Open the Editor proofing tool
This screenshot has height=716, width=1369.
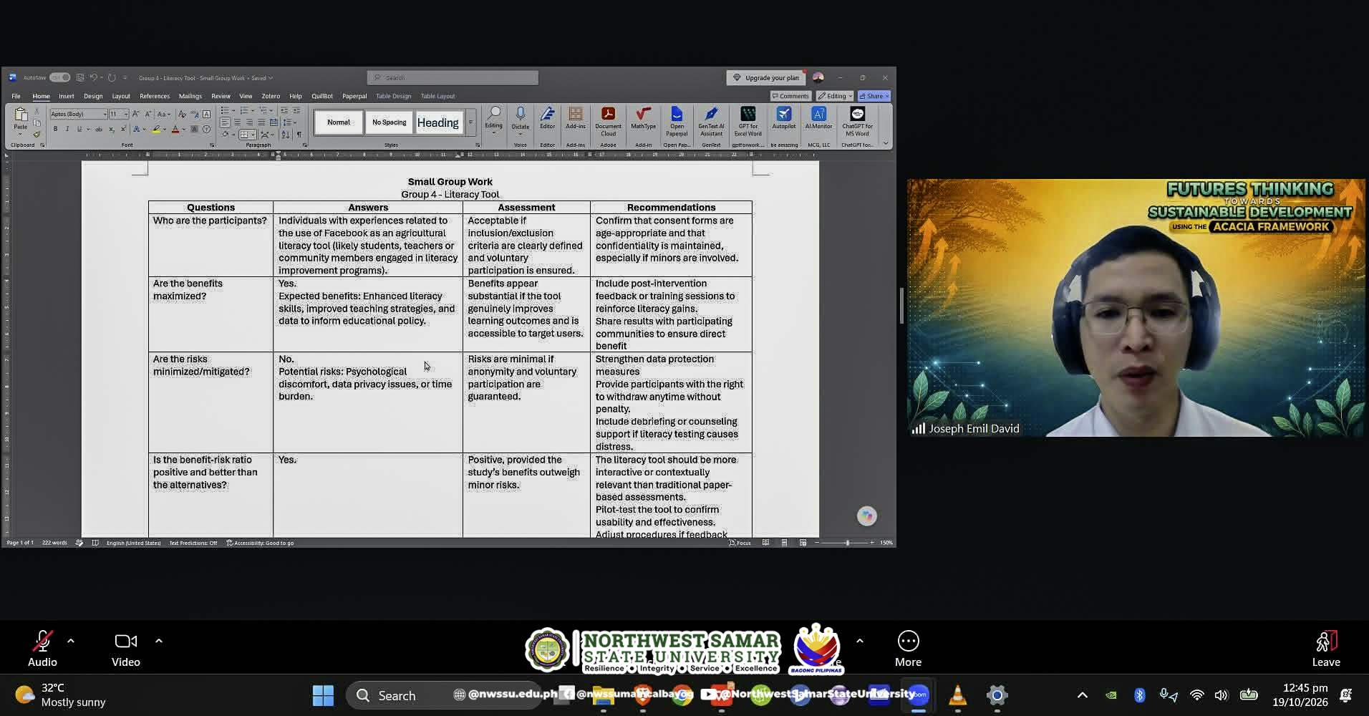(548, 119)
